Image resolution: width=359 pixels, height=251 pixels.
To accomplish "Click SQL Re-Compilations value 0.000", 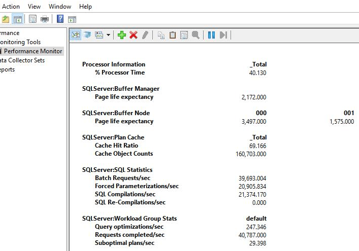I will point(259,203).
